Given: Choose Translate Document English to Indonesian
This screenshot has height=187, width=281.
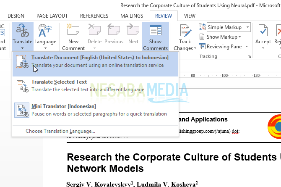Looking at the screenshot, I should 95,64.
